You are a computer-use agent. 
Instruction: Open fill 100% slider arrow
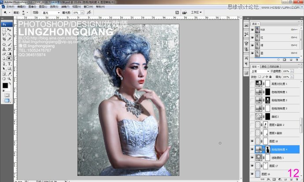coord(292,77)
